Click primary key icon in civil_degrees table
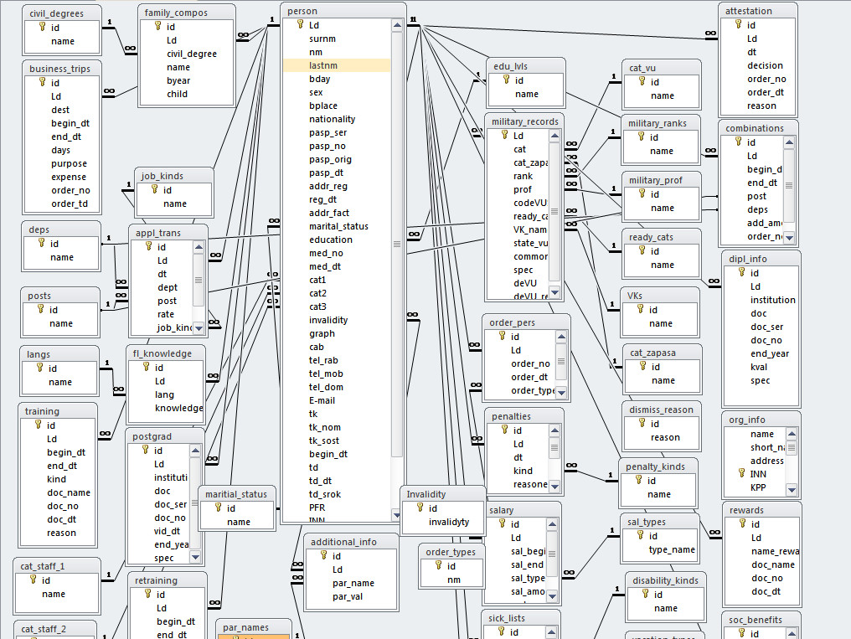 click(x=43, y=27)
